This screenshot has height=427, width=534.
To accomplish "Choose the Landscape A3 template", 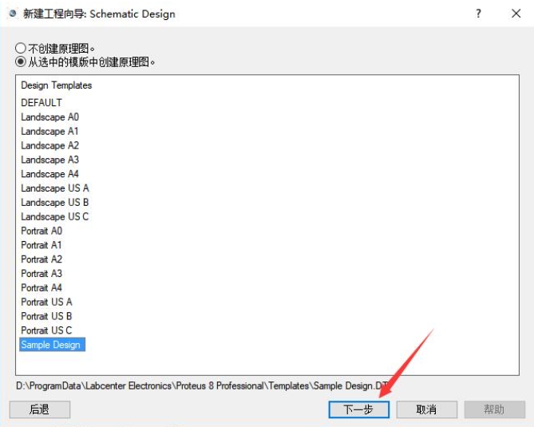I will [x=49, y=160].
